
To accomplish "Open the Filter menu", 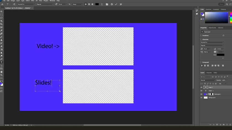I will 33,1.
